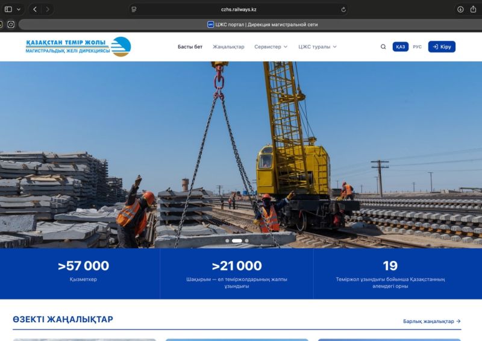Select the active middle carousel indicator
The width and height of the screenshot is (482, 341).
[x=237, y=241]
